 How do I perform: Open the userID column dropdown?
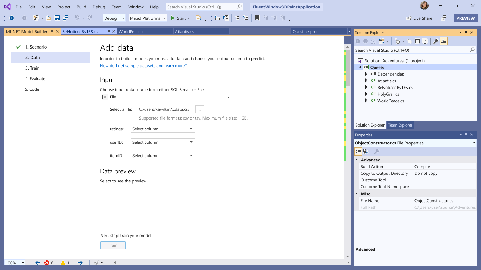pos(163,142)
